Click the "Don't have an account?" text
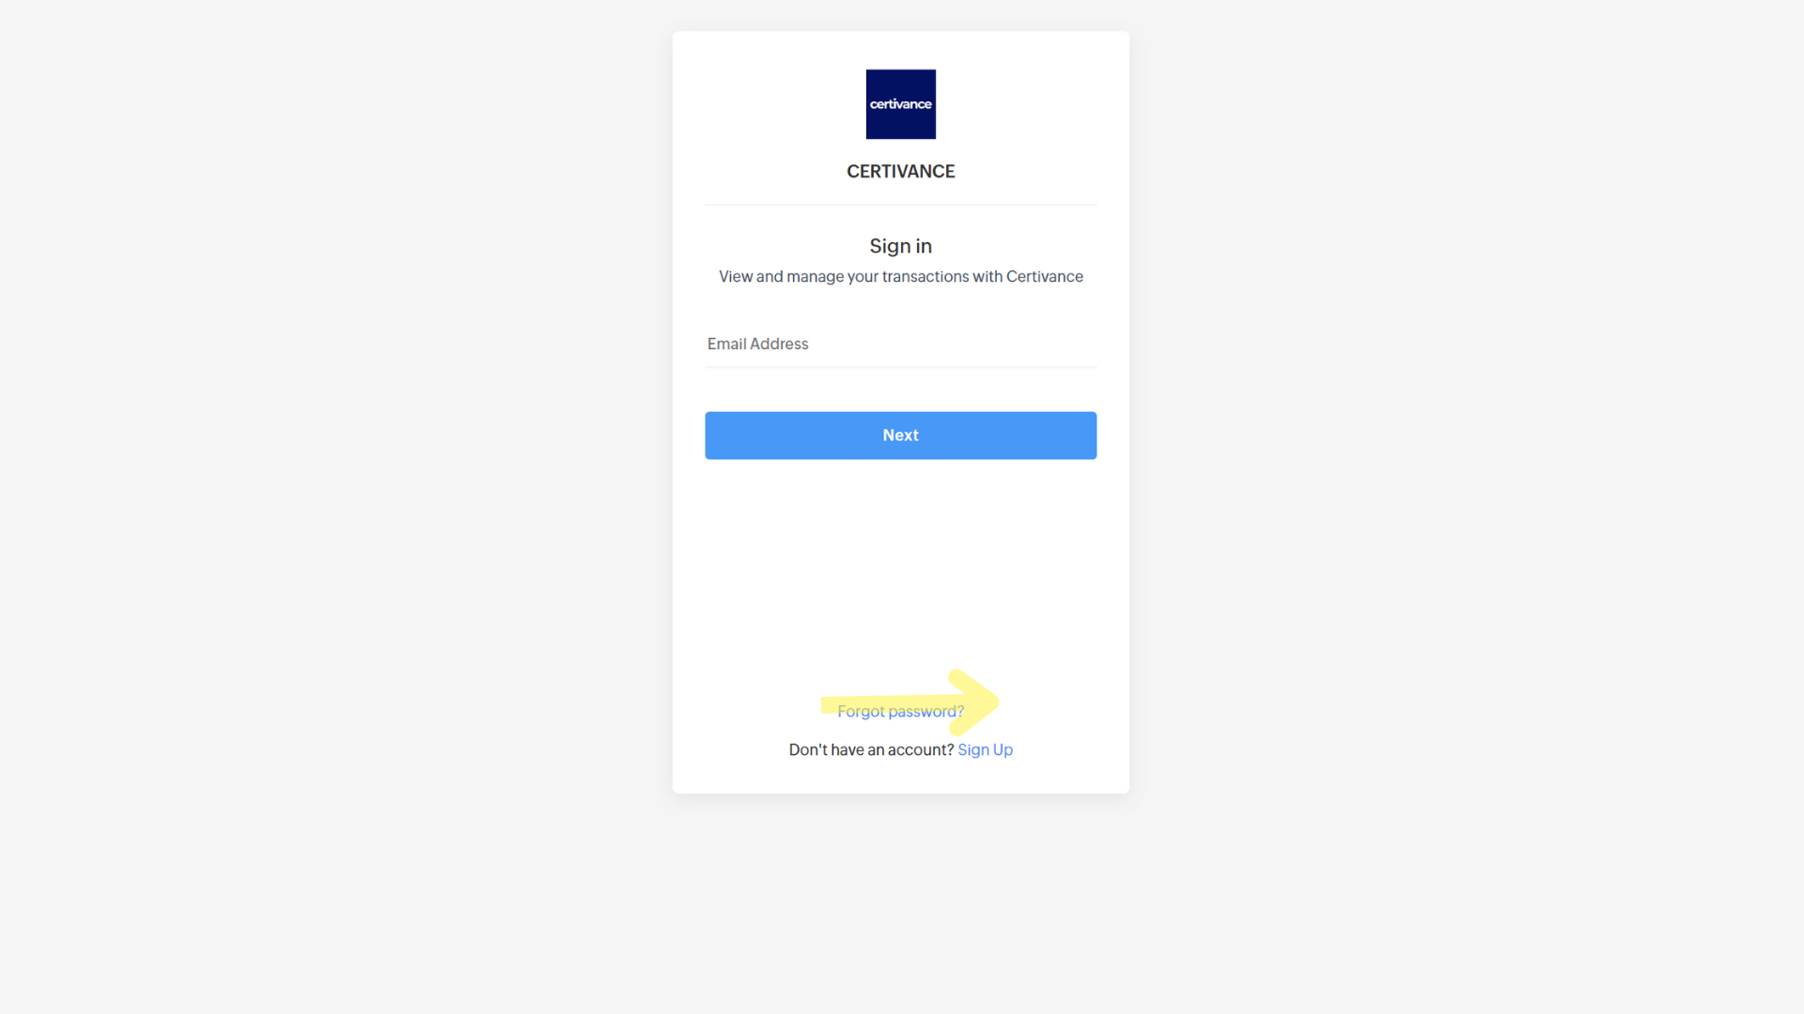 pos(871,749)
